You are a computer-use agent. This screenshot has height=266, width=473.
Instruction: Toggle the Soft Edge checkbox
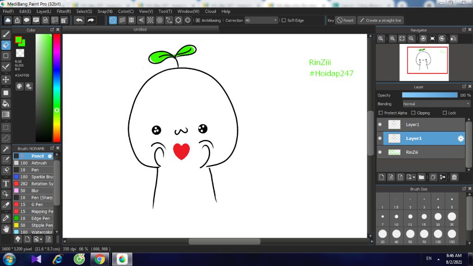[x=284, y=20]
